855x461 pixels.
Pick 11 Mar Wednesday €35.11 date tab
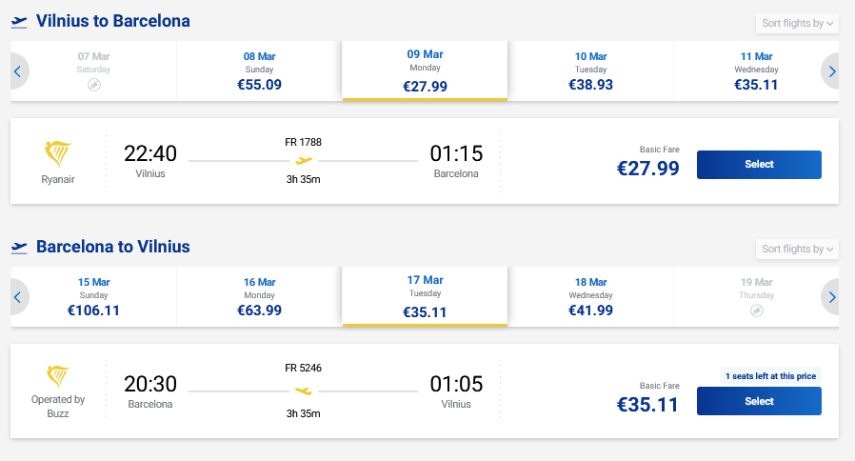pos(756,71)
